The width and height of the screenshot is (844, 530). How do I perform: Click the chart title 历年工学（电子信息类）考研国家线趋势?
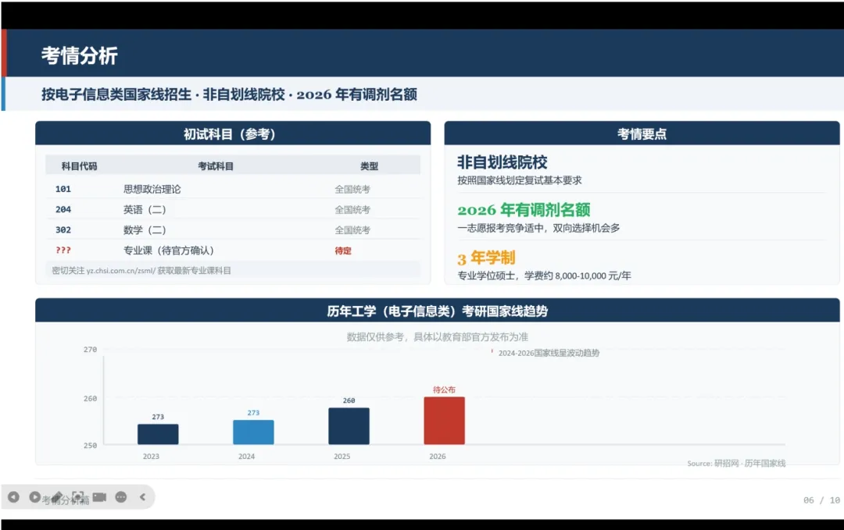click(x=437, y=311)
